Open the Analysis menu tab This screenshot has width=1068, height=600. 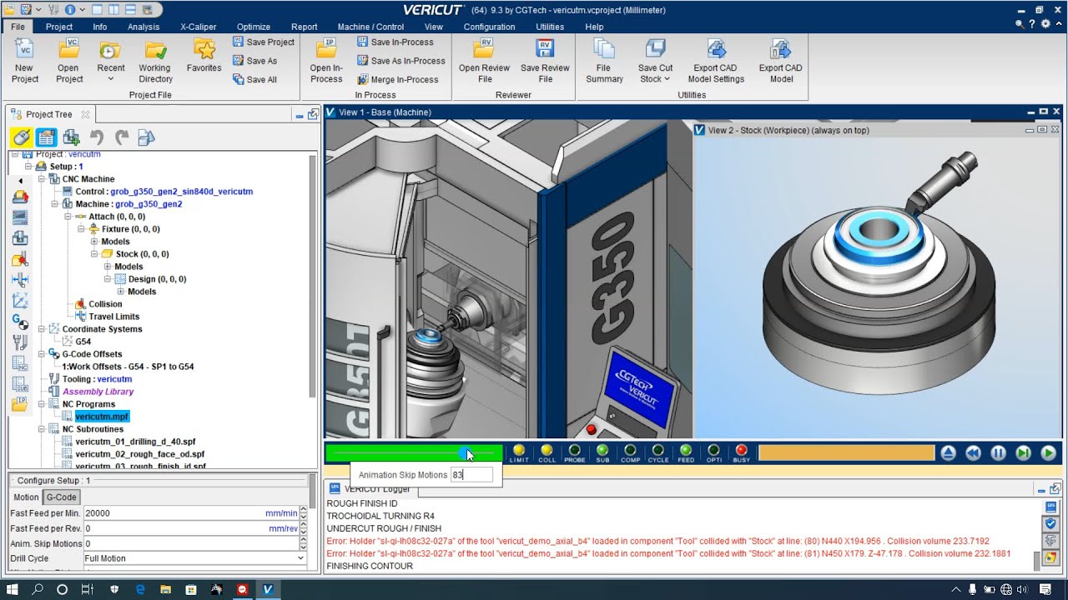144,27
